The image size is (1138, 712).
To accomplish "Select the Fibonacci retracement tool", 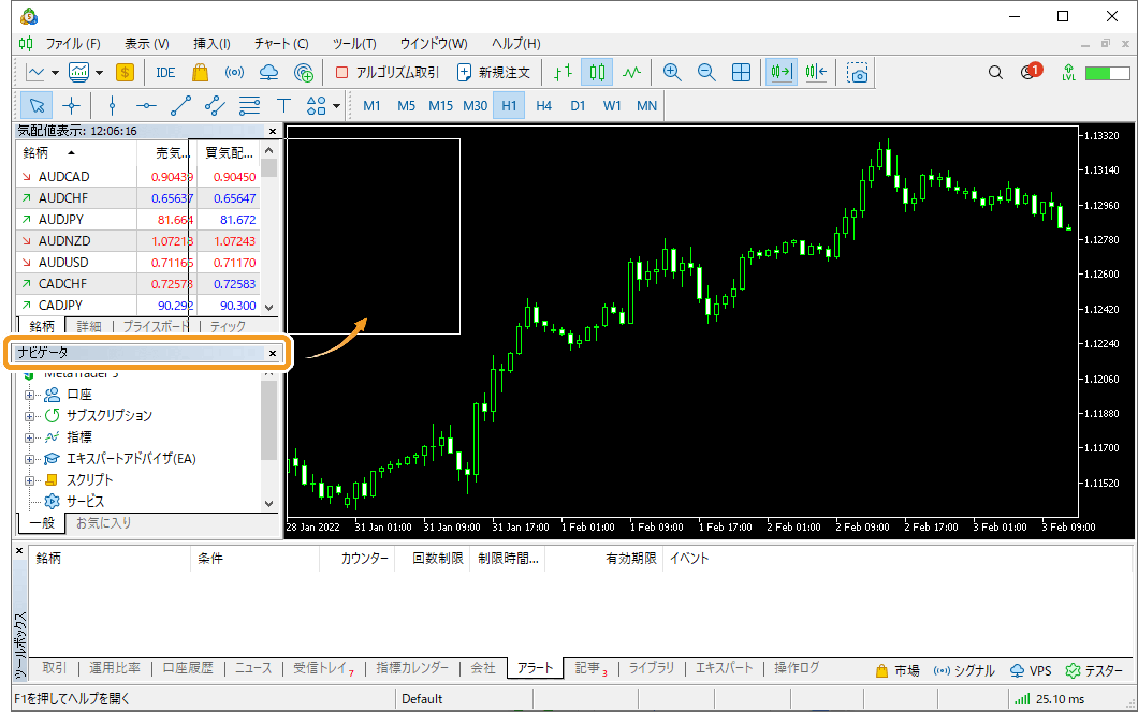I will (249, 106).
